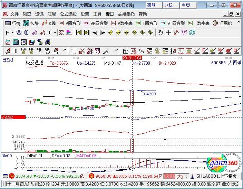Click yellow diamond left-arrow icon

(110, 32)
